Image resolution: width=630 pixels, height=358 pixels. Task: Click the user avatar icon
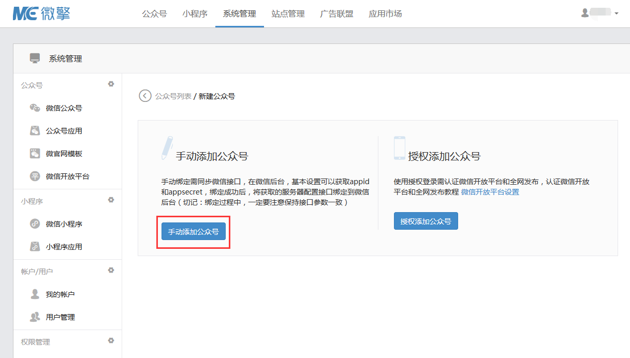click(585, 13)
